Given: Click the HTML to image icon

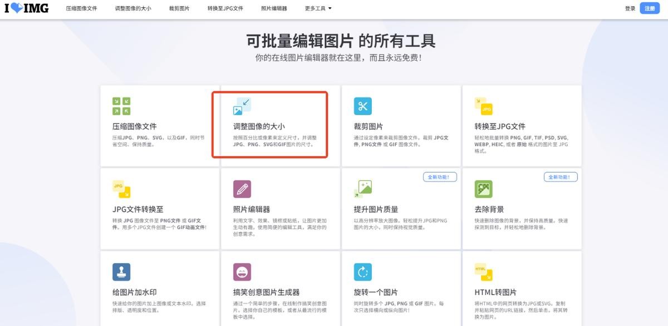Looking at the screenshot, I should pyautogui.click(x=483, y=272).
